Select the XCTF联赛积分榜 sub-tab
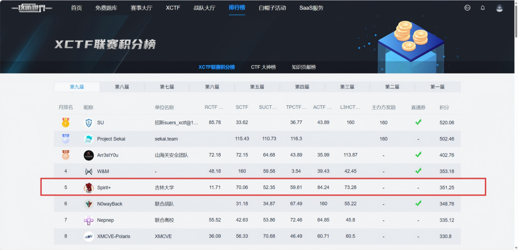This screenshot has width=518, height=250. pos(217,67)
